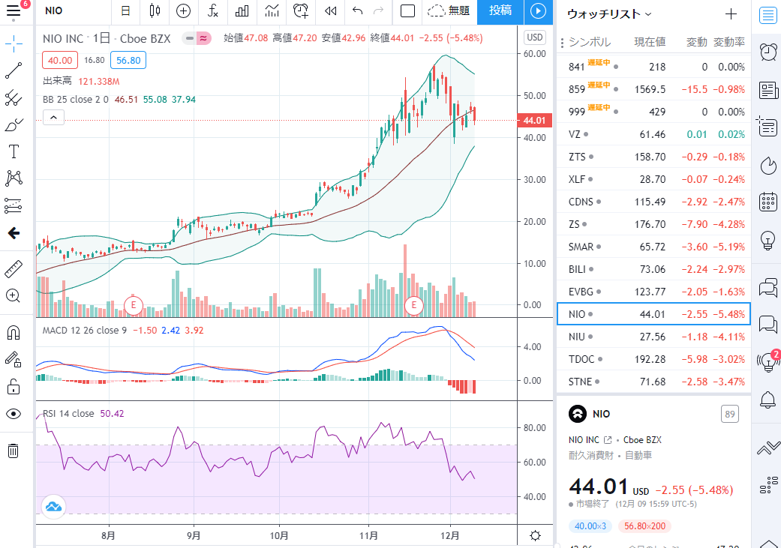The width and height of the screenshot is (781, 548).
Task: Open chart settings gear icon
Action: coord(536,535)
